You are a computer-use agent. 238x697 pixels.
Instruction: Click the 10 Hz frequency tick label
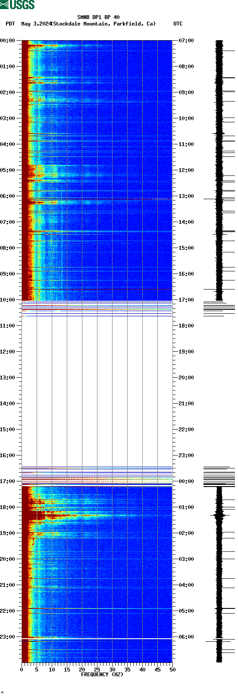52,670
